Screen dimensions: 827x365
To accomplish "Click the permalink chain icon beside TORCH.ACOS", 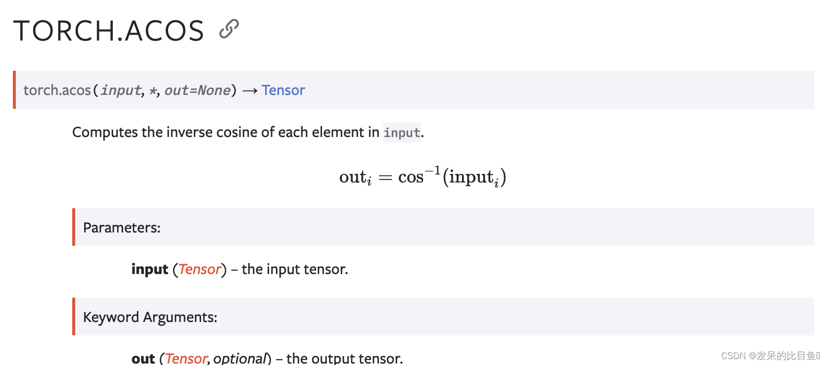I will [229, 29].
